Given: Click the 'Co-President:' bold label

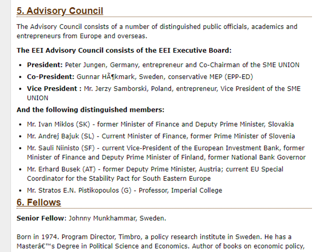Looking at the screenshot, I should (51, 77).
